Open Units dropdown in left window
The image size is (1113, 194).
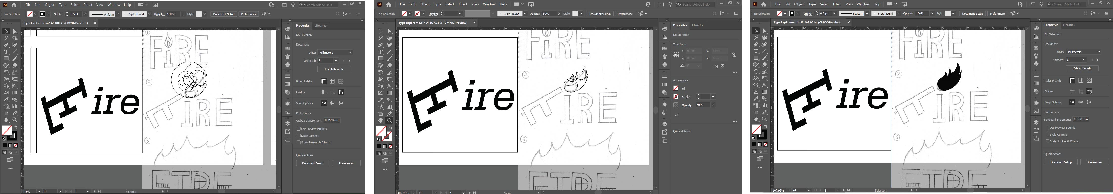click(335, 53)
